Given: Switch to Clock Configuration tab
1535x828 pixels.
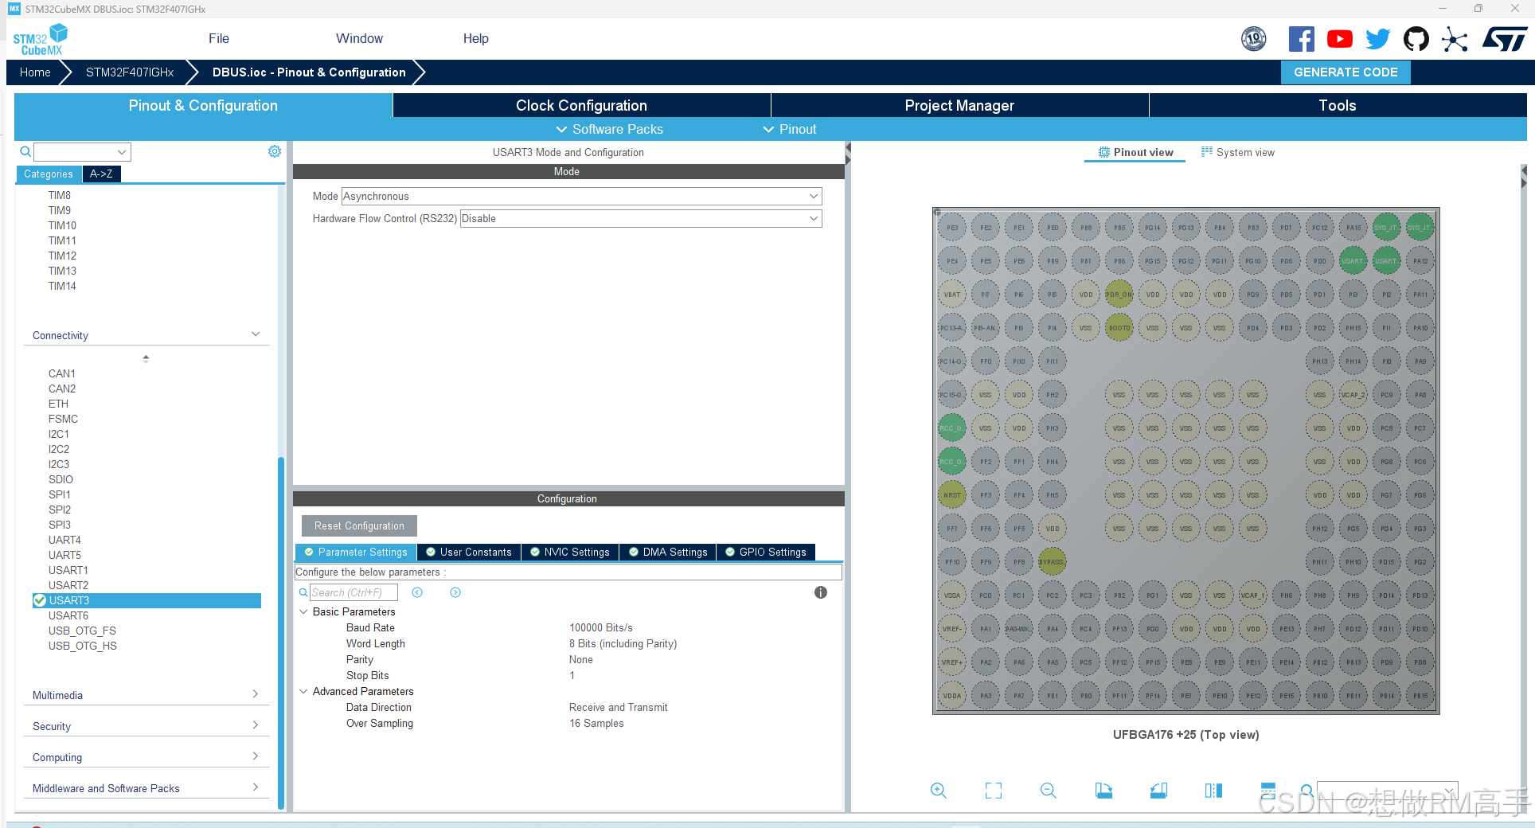Looking at the screenshot, I should point(581,105).
